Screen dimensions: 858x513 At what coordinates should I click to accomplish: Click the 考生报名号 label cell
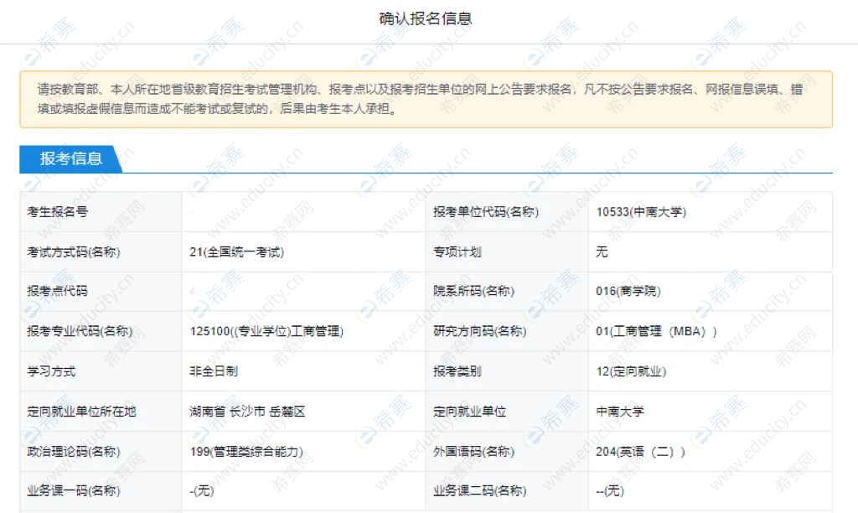58,212
